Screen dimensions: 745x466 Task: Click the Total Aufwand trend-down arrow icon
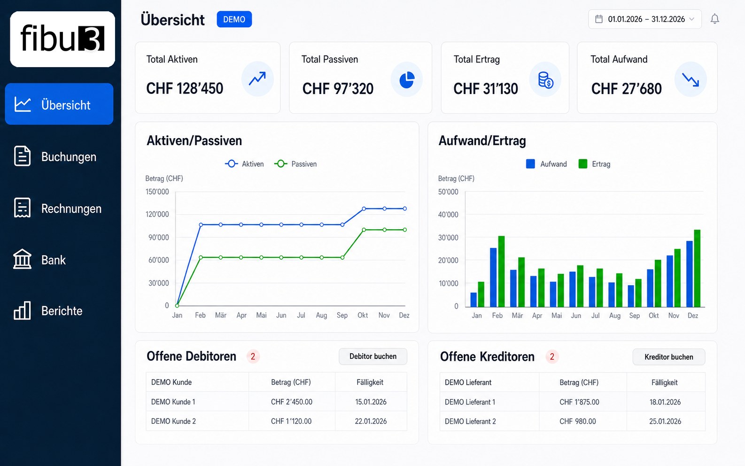tap(691, 80)
